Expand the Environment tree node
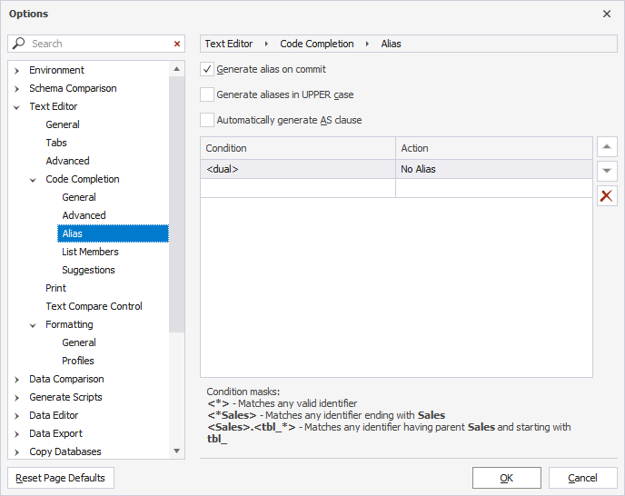The height and width of the screenshot is (496, 625). (x=16, y=71)
